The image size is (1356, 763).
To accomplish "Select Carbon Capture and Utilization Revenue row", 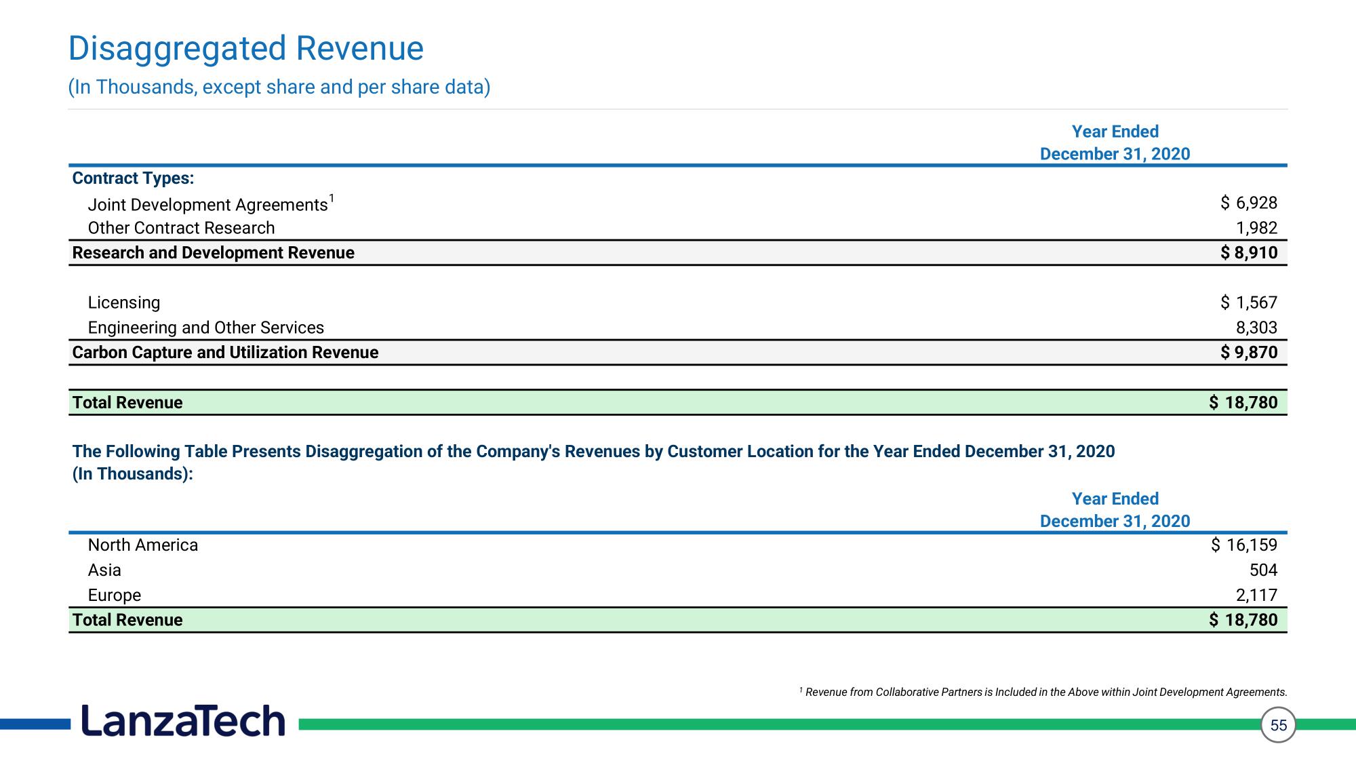I will tap(678, 353).
